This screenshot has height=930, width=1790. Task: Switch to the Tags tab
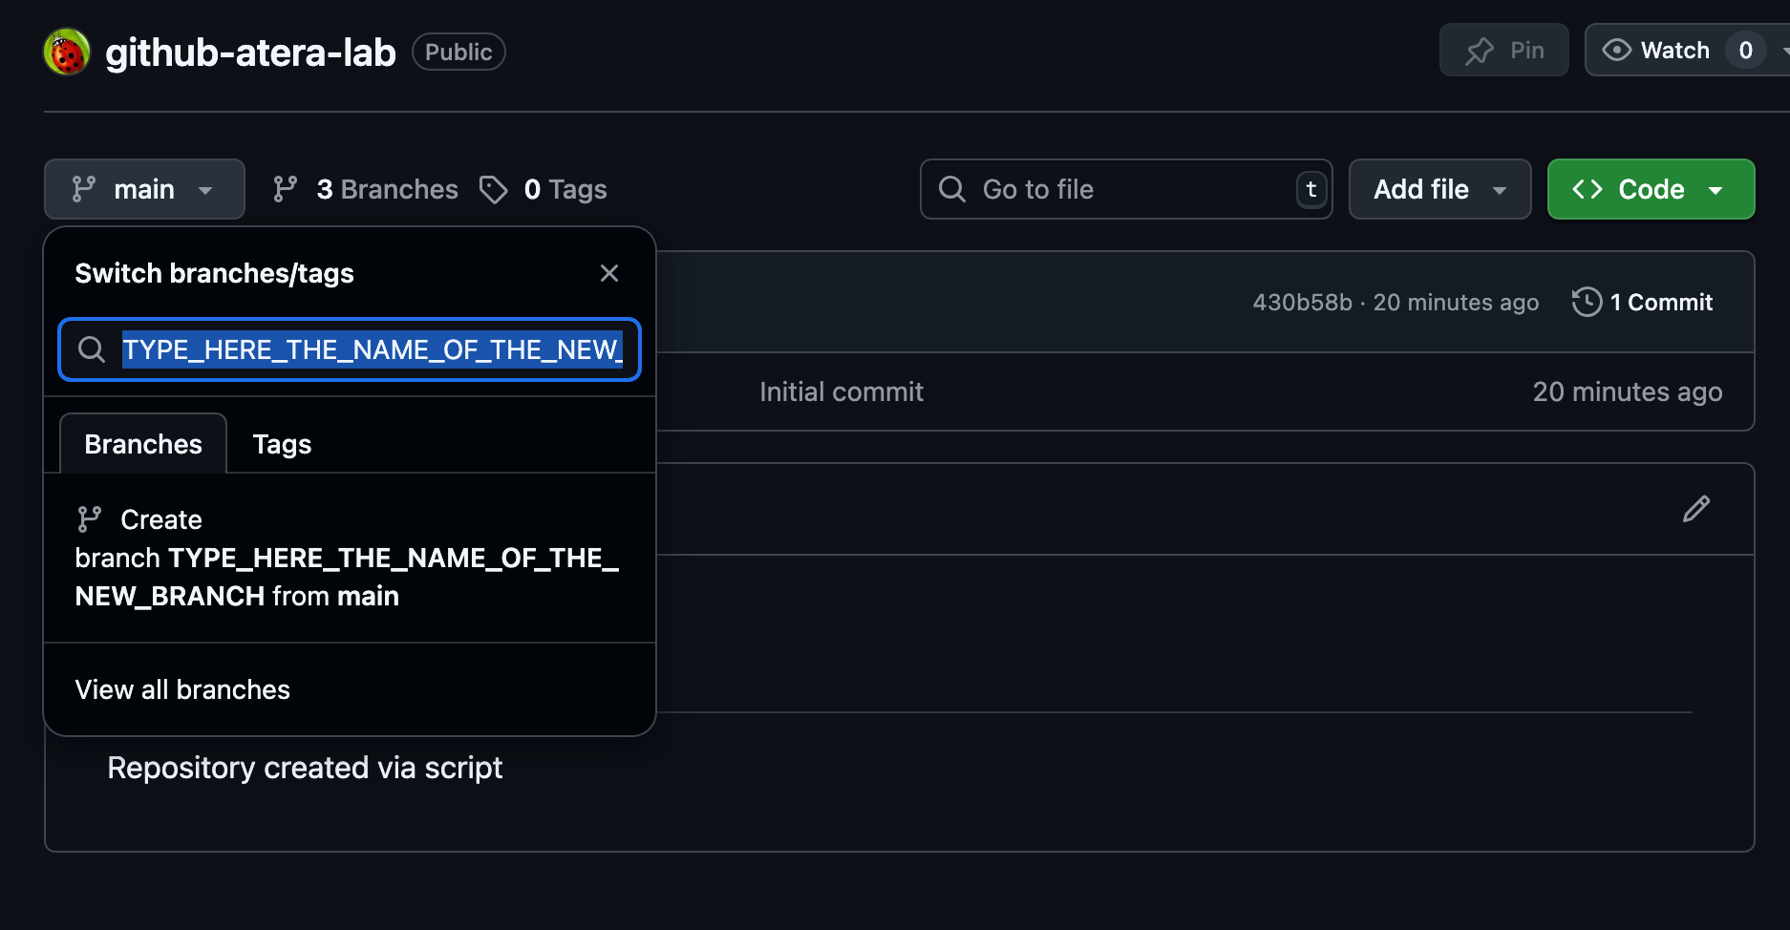click(x=282, y=444)
